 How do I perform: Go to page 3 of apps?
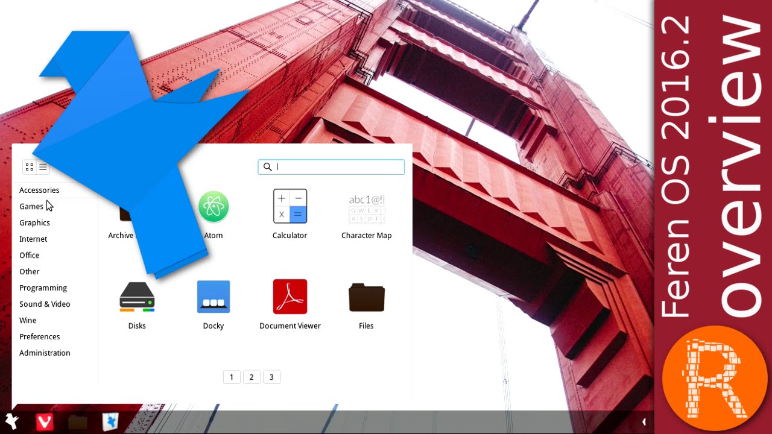(x=271, y=377)
